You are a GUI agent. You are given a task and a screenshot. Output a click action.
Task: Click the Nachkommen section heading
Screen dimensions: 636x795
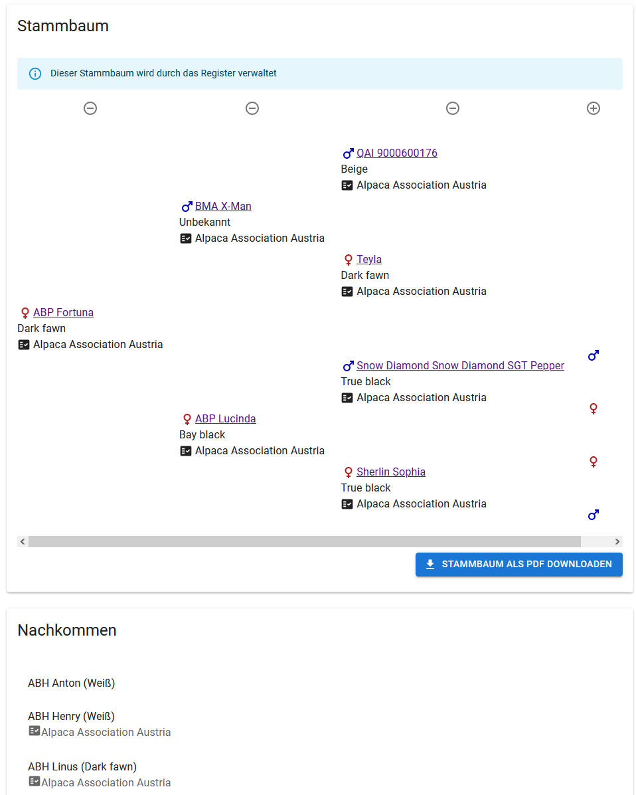(x=67, y=630)
